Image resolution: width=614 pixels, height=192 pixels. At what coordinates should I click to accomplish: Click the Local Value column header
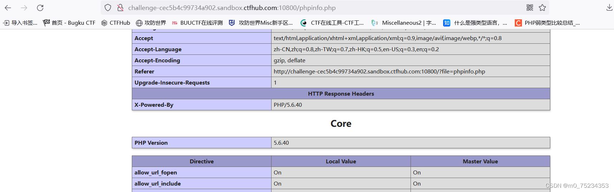[x=341, y=161]
